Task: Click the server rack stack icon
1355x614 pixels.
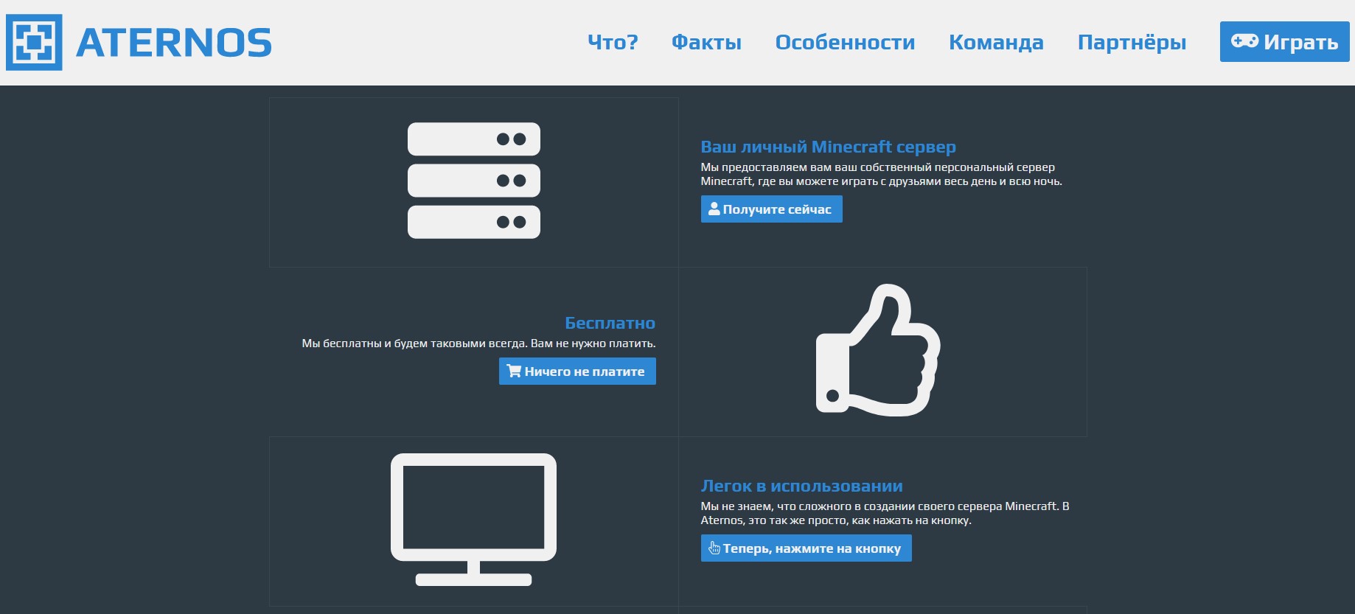Action: coord(473,181)
